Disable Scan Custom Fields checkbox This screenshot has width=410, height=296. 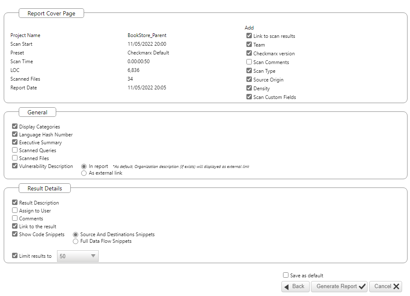click(249, 97)
